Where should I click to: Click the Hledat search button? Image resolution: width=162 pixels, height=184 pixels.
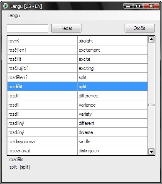click(x=66, y=28)
